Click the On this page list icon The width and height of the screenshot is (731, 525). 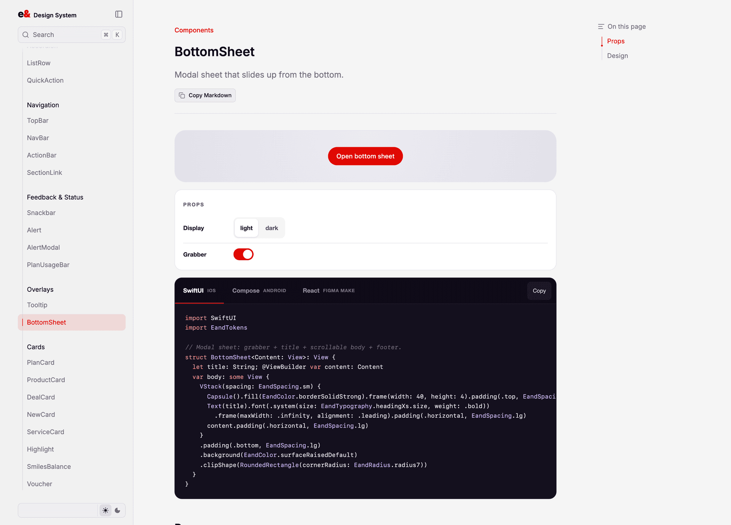pos(601,27)
